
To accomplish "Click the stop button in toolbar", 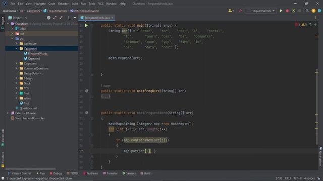I will [x=299, y=11].
